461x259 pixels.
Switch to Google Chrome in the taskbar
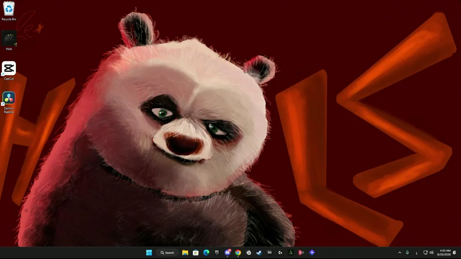pos(238,253)
